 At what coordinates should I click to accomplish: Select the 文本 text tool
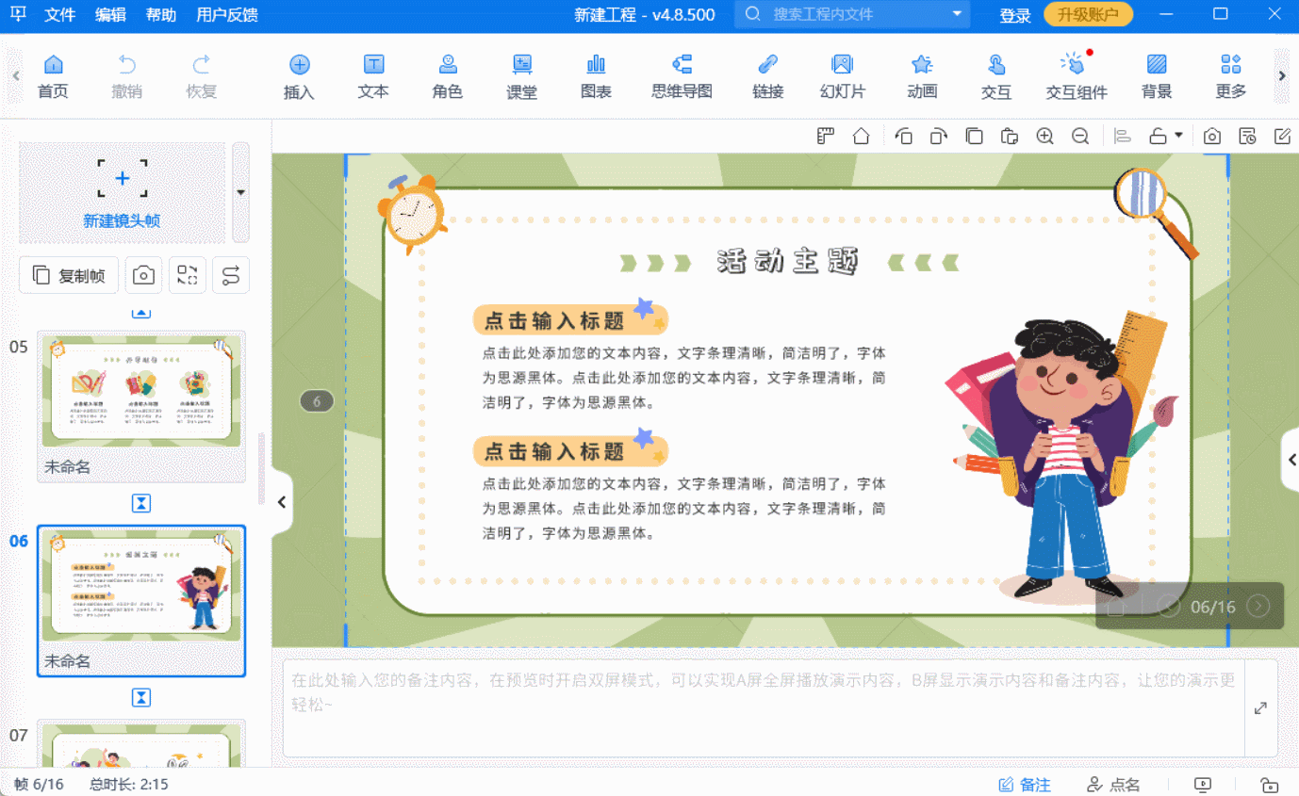tap(373, 76)
